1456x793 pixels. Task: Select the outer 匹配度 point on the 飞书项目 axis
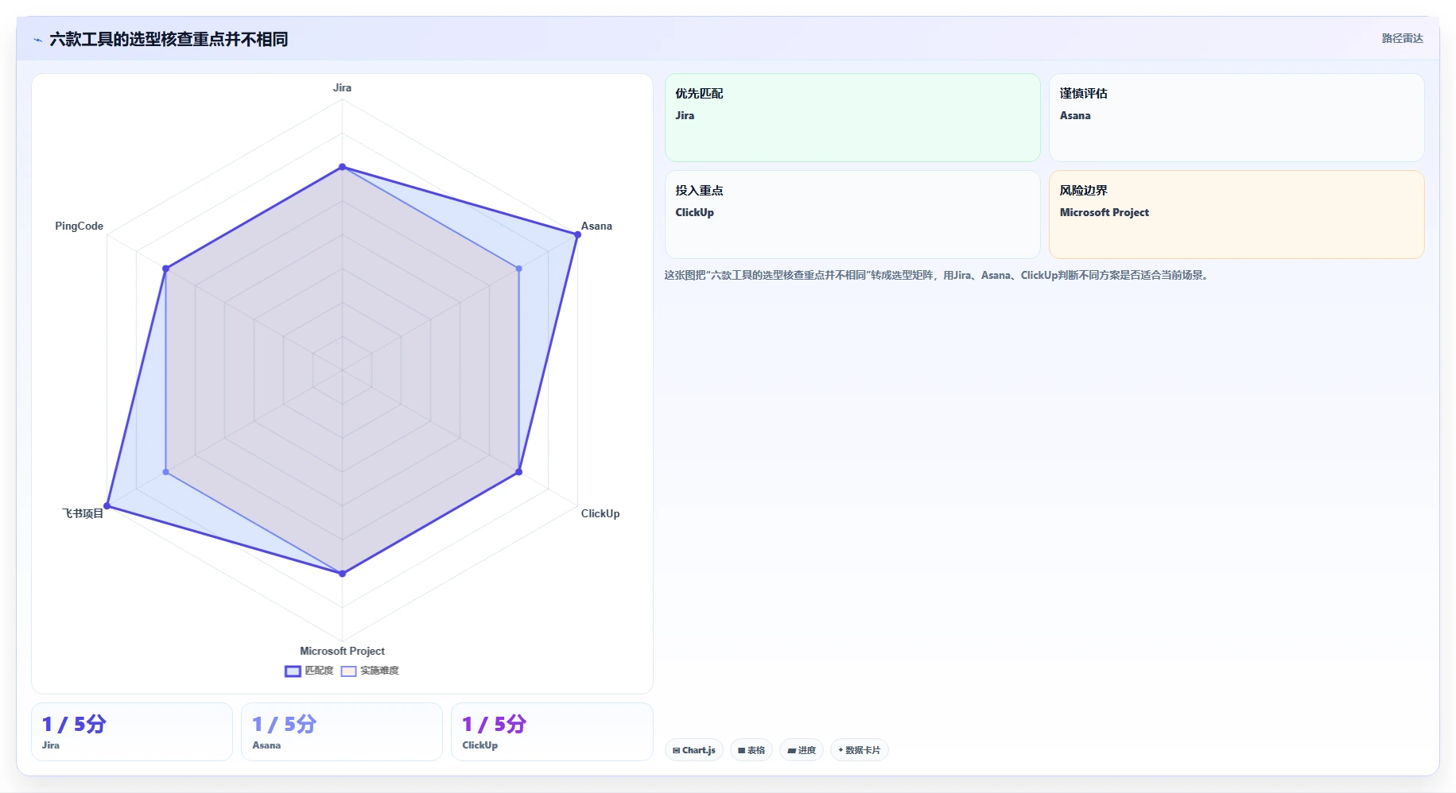(107, 506)
